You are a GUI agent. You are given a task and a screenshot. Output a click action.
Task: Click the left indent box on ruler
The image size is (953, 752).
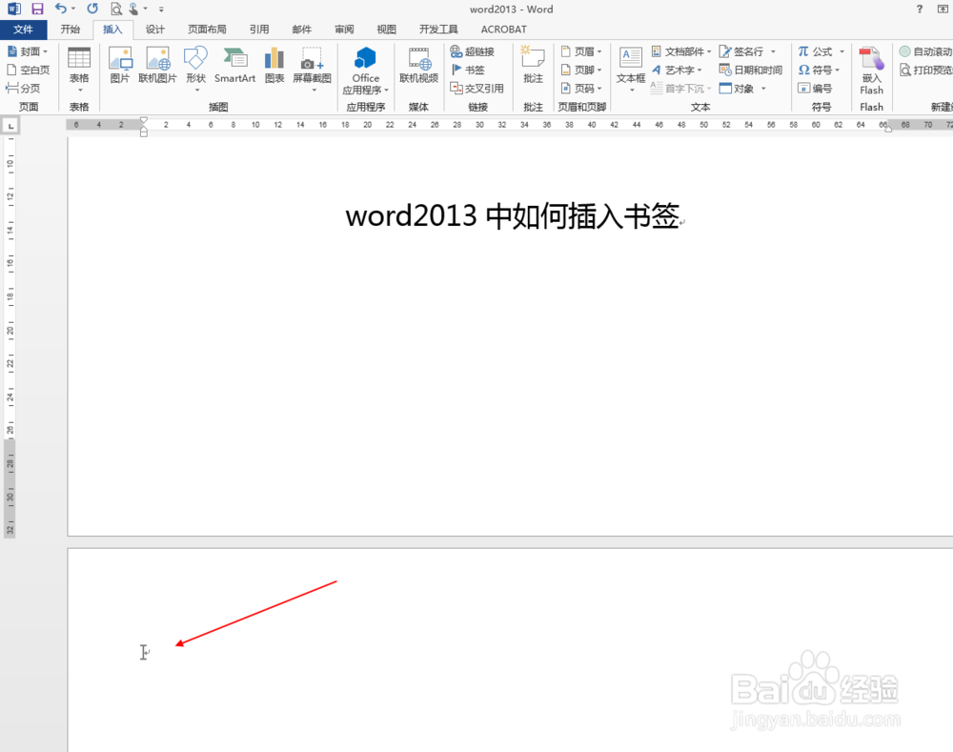[144, 133]
